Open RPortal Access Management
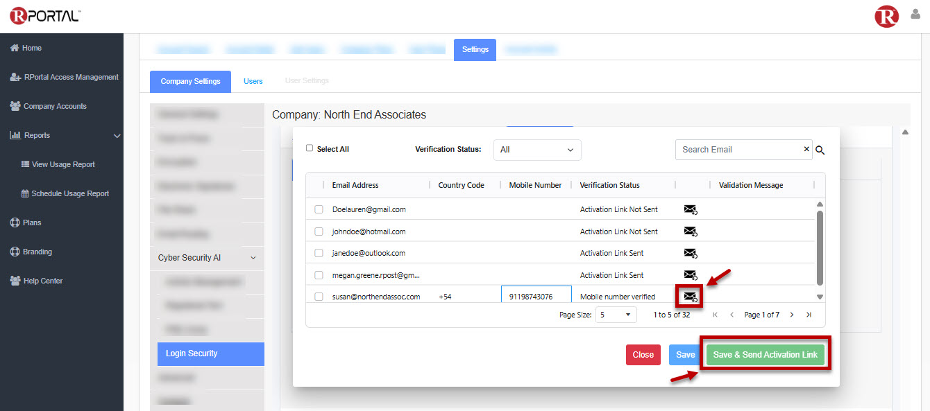 click(x=64, y=77)
